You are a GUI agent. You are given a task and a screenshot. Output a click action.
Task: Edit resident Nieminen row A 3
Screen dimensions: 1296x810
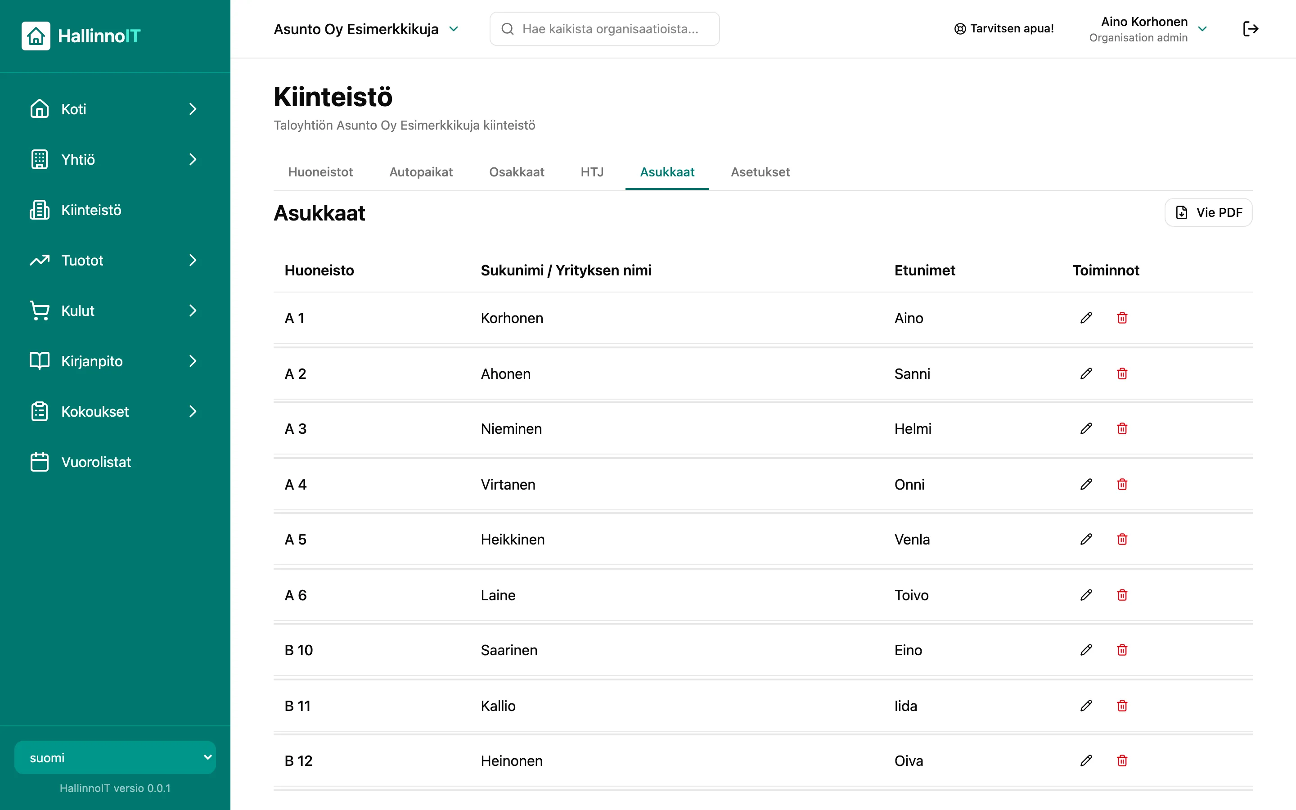[1086, 428]
